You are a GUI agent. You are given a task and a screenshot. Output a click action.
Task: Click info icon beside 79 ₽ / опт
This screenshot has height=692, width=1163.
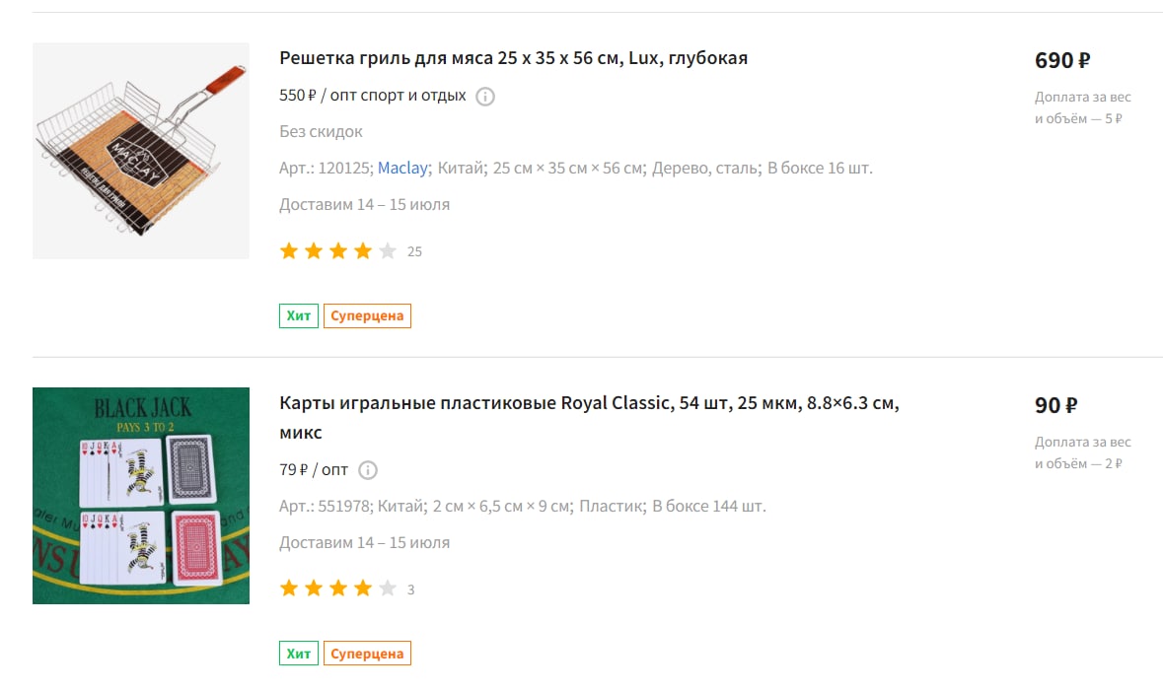tap(368, 470)
